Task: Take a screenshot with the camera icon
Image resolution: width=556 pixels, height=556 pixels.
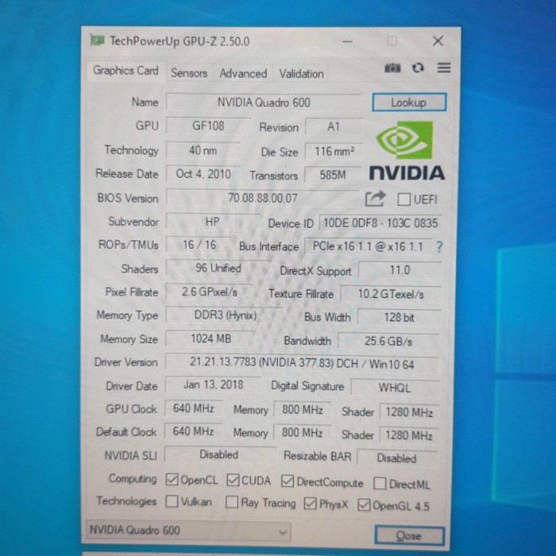Action: pos(392,68)
